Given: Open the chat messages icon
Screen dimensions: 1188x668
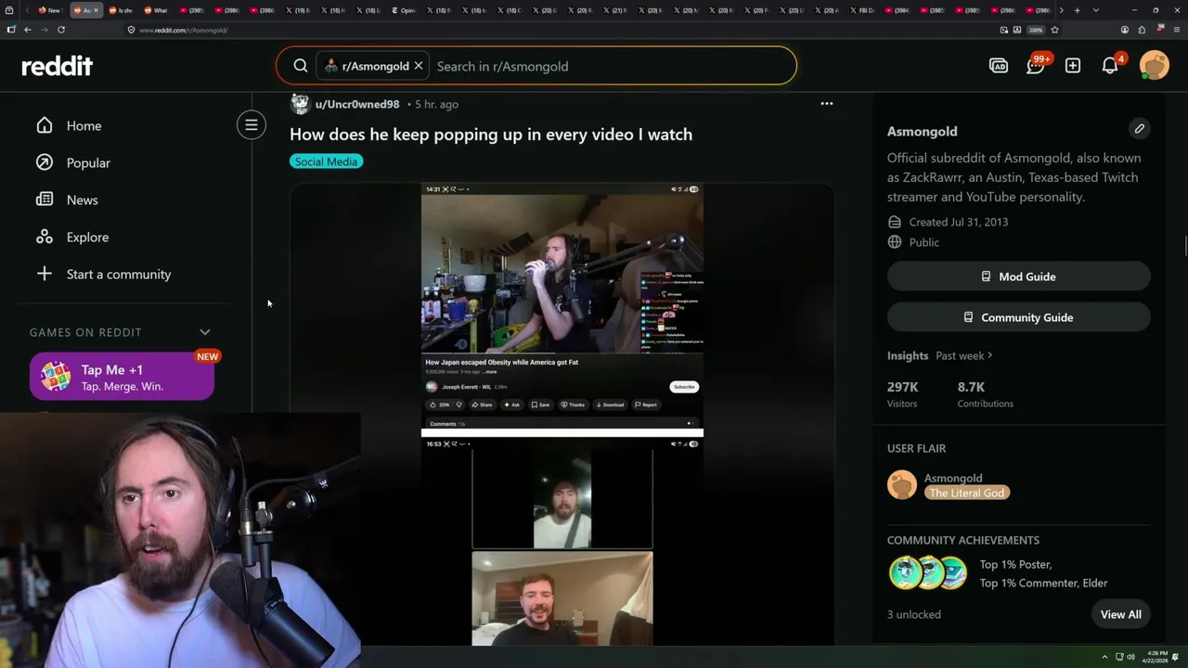Looking at the screenshot, I should (1036, 65).
